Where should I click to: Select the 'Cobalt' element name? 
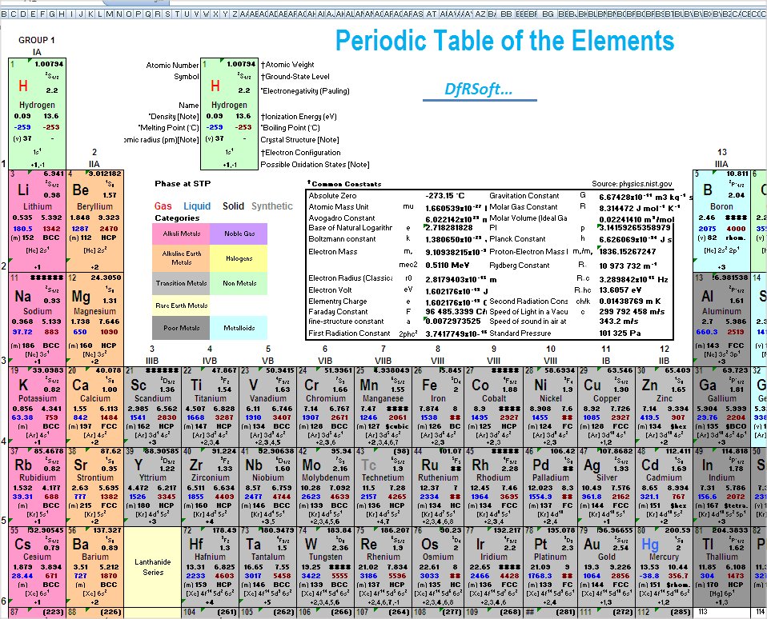(x=494, y=398)
